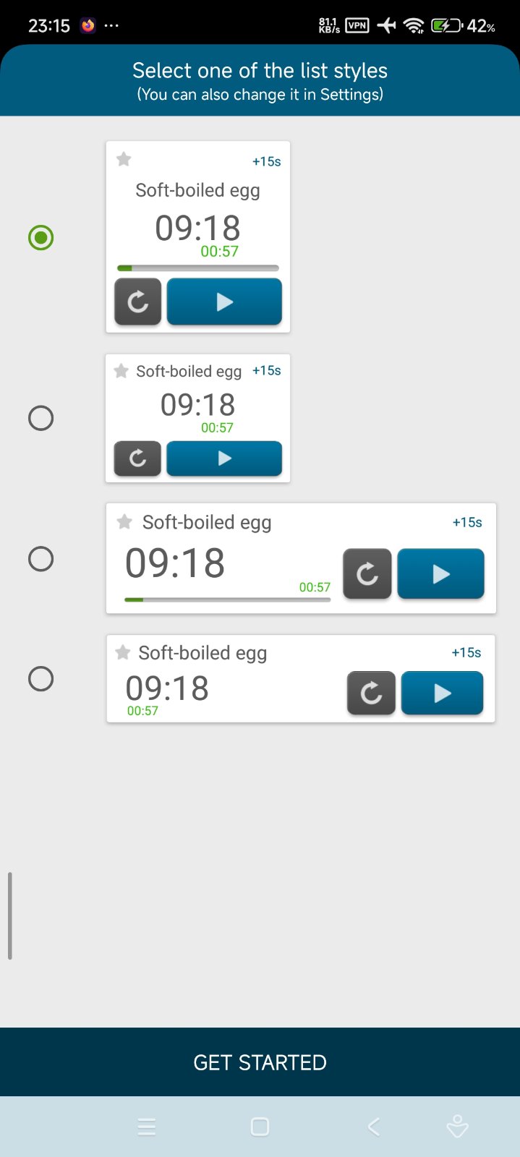Click the star icon in the third style card
The width and height of the screenshot is (520, 1157).
tap(124, 521)
